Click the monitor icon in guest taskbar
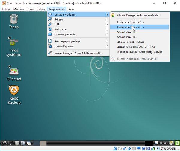 10,143
